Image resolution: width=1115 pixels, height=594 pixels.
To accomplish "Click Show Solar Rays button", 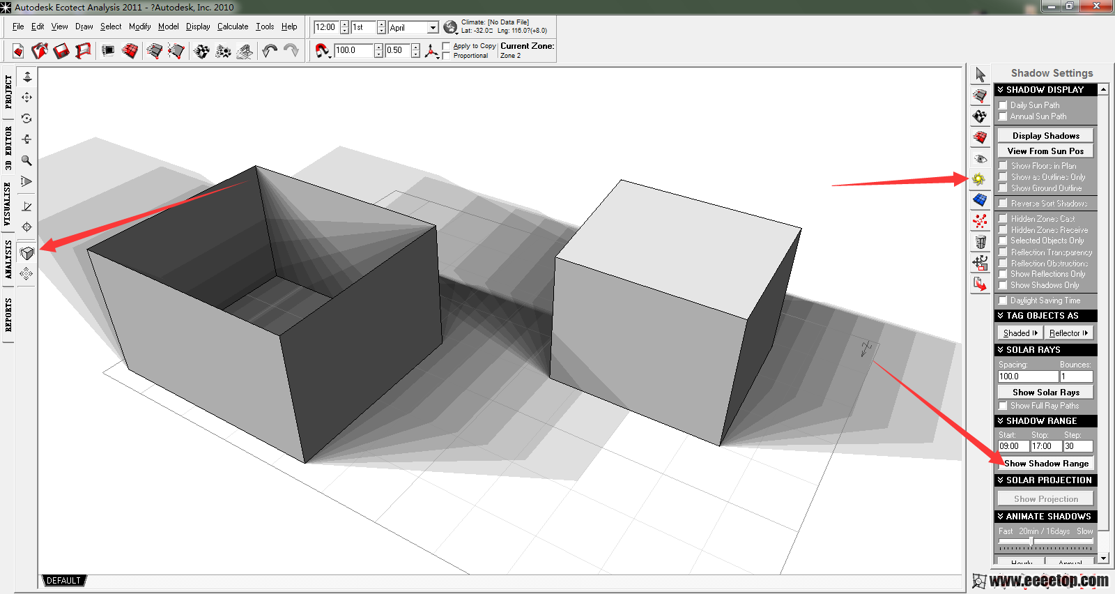I will coord(1046,393).
